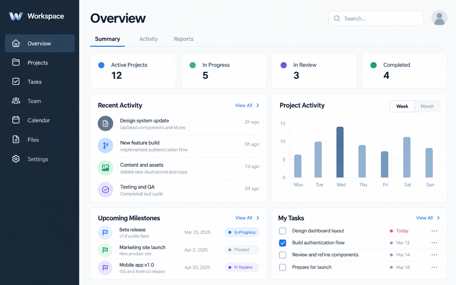This screenshot has width=456, height=285.
Task: Open options menu for Review and refine components
Action: click(434, 255)
